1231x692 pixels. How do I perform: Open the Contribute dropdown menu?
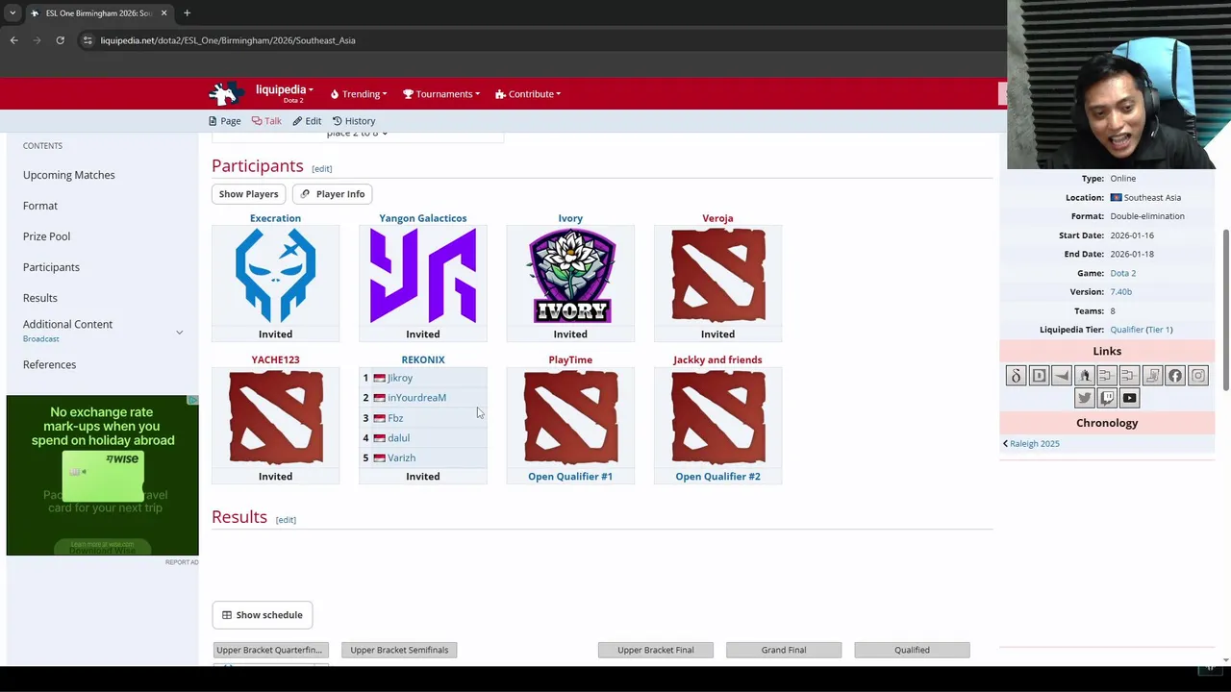click(x=528, y=94)
